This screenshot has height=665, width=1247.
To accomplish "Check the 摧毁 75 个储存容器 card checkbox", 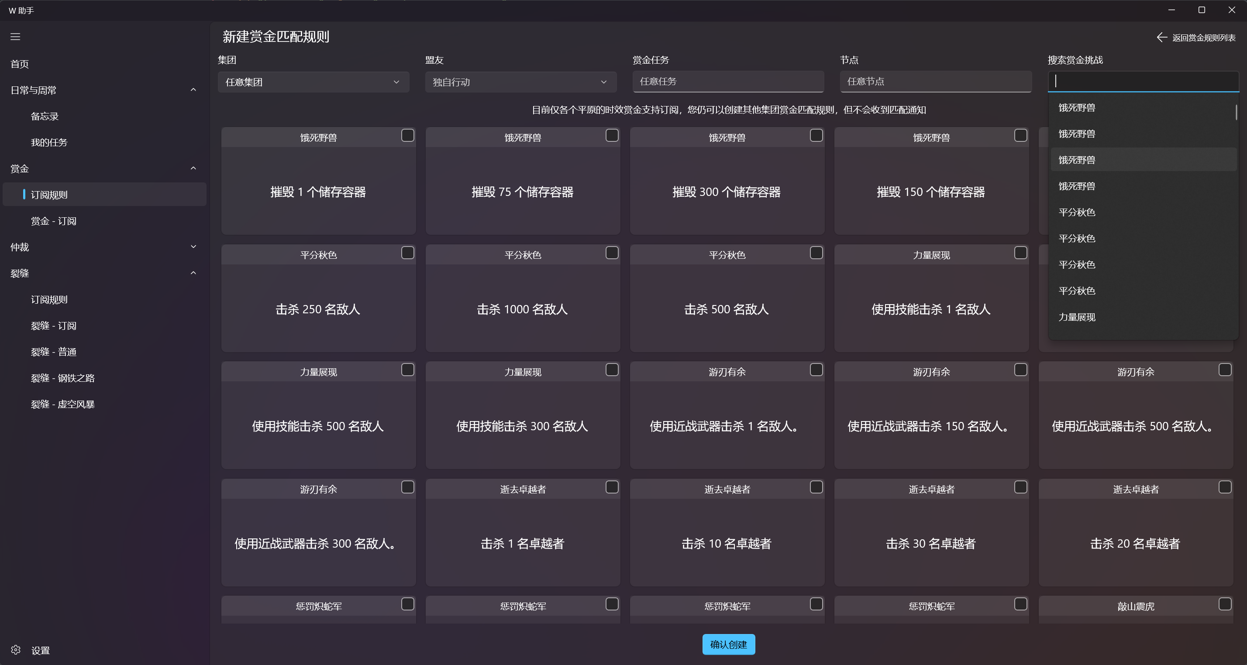I will 612,135.
